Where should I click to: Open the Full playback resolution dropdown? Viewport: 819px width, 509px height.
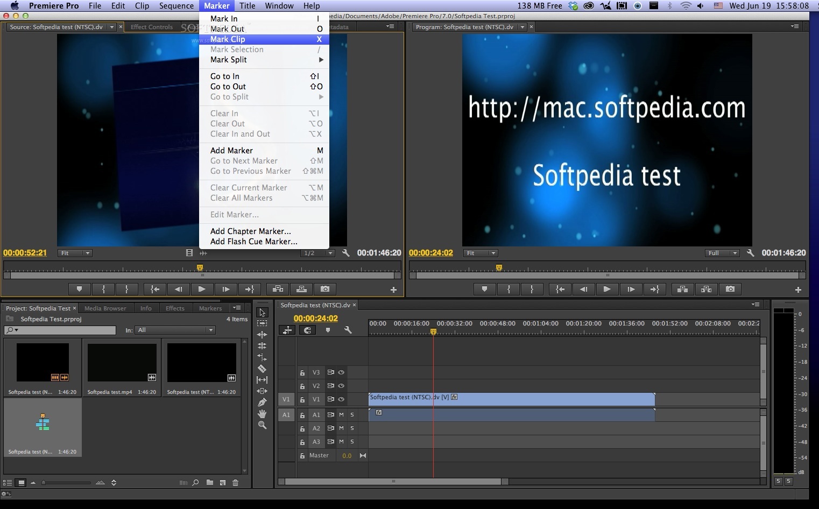coord(722,253)
